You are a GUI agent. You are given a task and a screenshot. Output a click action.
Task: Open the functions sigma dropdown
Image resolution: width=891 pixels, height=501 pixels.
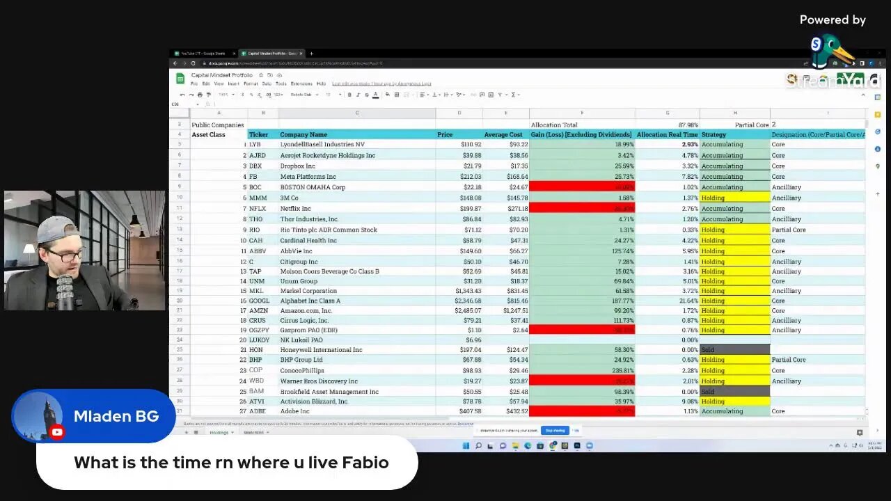click(x=515, y=95)
